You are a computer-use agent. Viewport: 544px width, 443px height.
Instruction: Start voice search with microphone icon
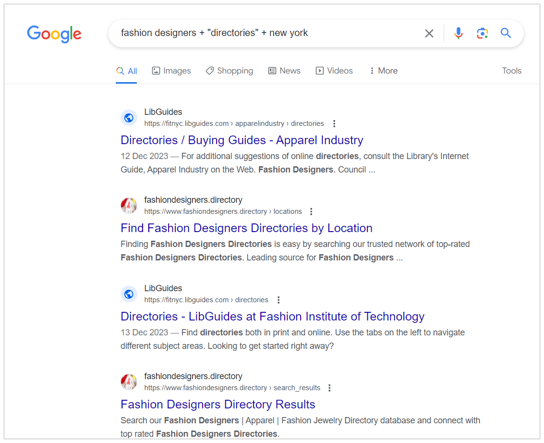click(459, 33)
